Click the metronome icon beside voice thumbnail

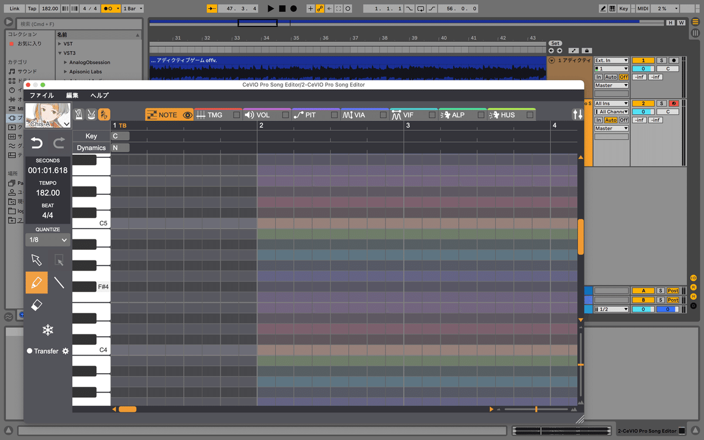pyautogui.click(x=79, y=114)
